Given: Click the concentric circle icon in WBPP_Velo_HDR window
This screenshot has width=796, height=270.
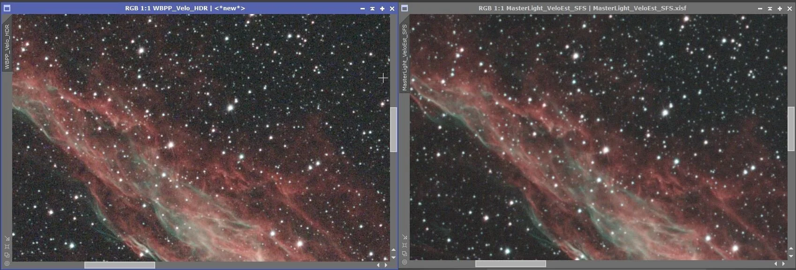Looking at the screenshot, I should point(7,263).
